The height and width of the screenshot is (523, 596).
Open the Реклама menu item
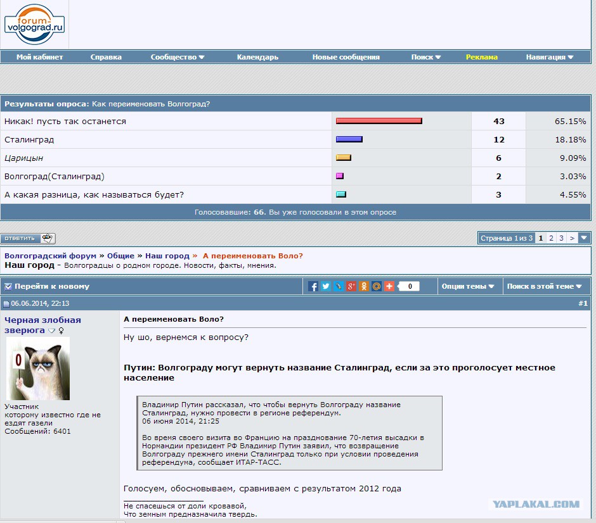click(482, 58)
